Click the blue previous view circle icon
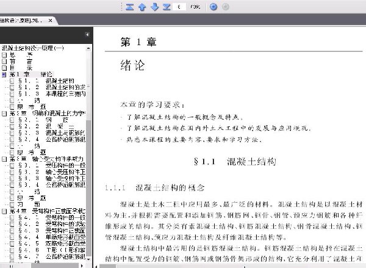This screenshot has width=366, height=268. point(213,7)
